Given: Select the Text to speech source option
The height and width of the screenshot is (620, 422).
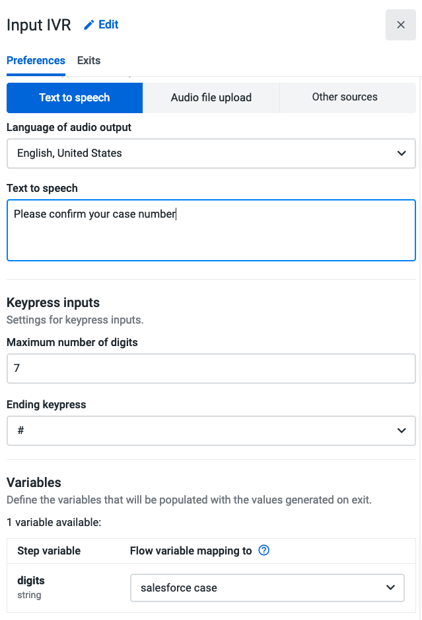Looking at the screenshot, I should tap(75, 98).
